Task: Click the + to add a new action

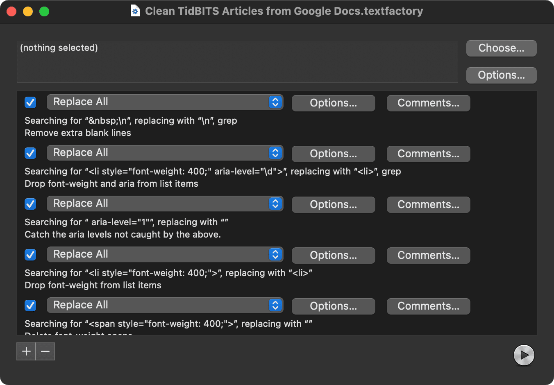Action: tap(26, 351)
